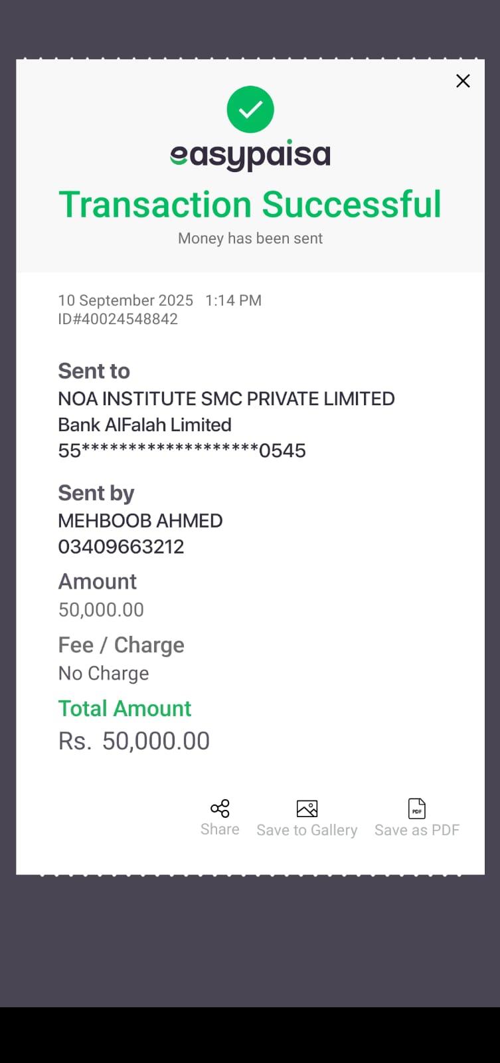Tap the Share icon

pyautogui.click(x=220, y=809)
